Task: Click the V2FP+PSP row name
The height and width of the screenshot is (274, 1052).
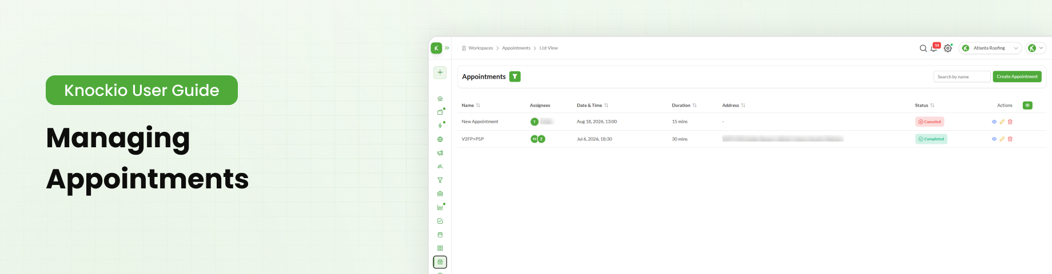Action: click(x=473, y=139)
